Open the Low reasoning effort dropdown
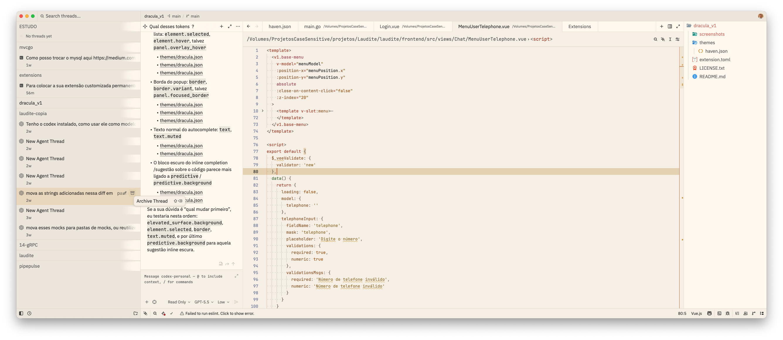Viewport: 783px width, 340px height. (223, 302)
